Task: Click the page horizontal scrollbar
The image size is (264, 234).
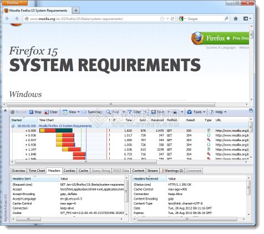Action: [111, 104]
